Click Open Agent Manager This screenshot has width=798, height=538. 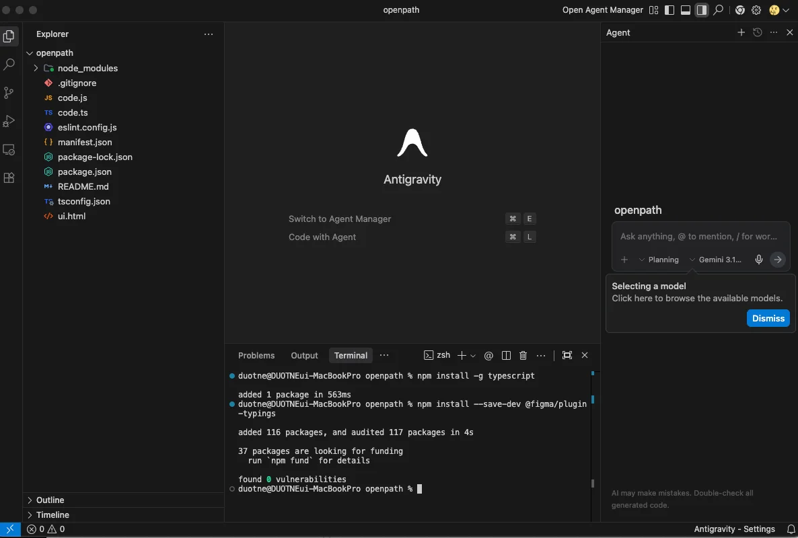point(603,10)
